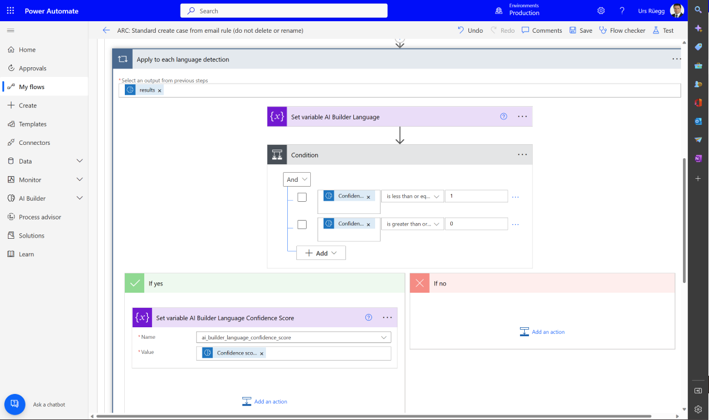Screen dimensions: 709x420
Task: Open second condition row more options
Action: tap(515, 225)
